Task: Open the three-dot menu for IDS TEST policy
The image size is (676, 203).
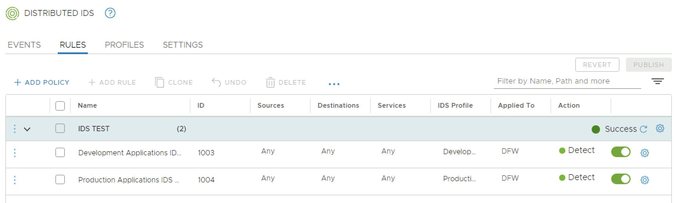Action: coord(15,129)
